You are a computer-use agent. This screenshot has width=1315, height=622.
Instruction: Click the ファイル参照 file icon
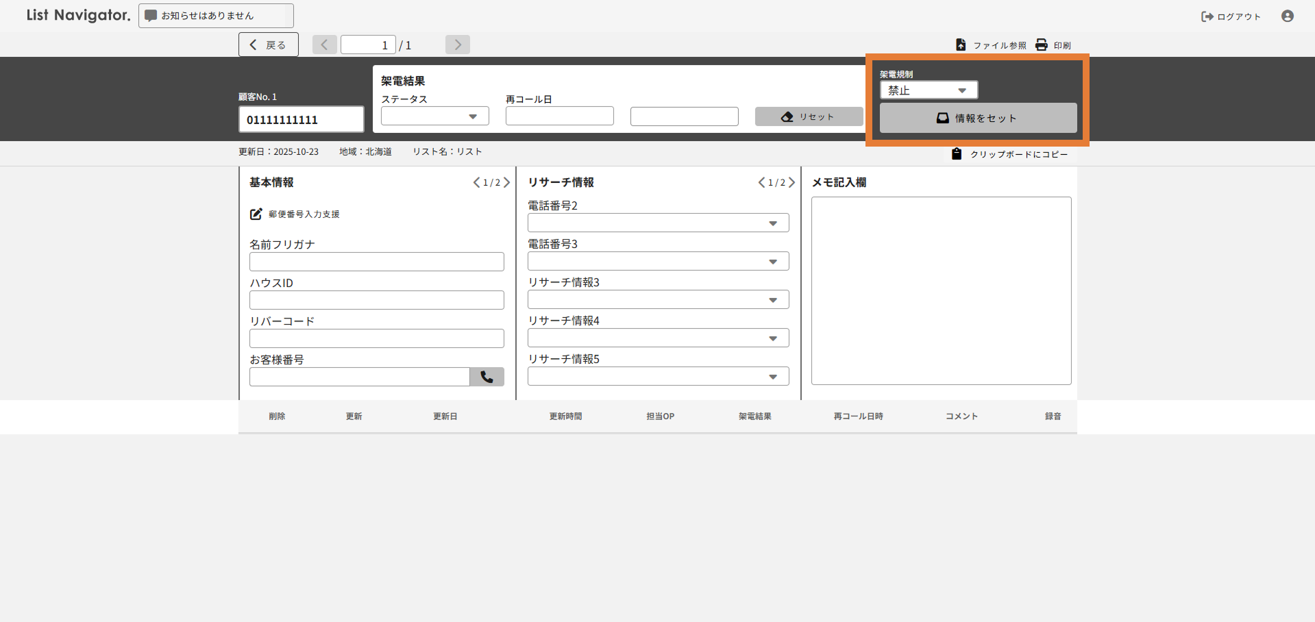(961, 45)
